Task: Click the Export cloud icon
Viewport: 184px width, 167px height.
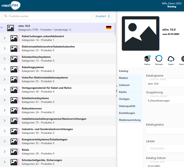Action: coord(171,59)
